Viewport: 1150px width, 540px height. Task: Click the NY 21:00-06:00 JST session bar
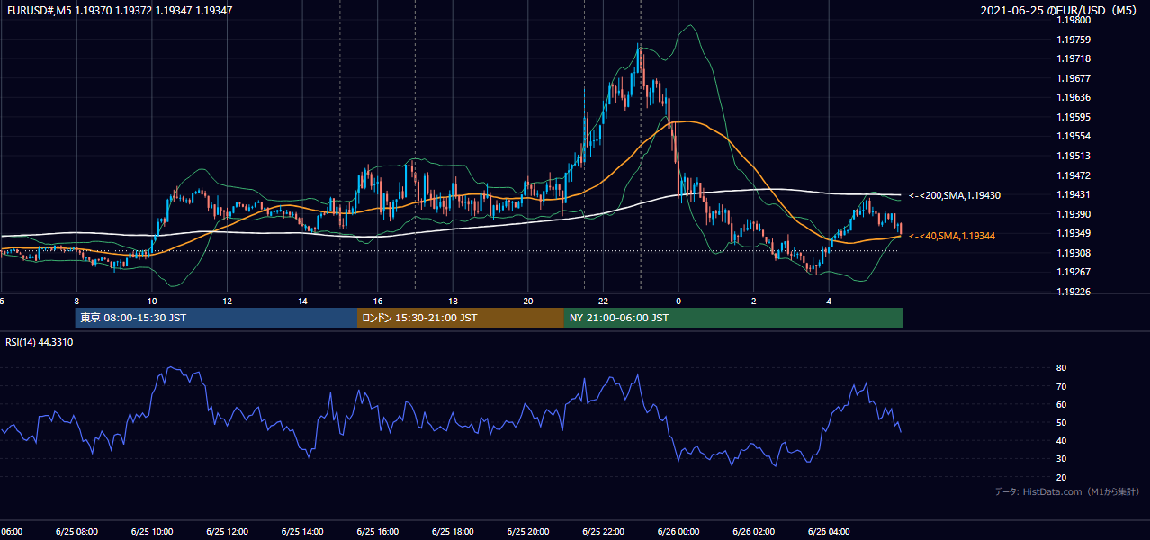click(x=733, y=318)
